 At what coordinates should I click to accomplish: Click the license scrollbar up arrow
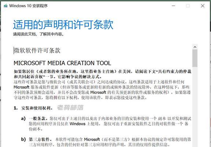tap(195, 47)
